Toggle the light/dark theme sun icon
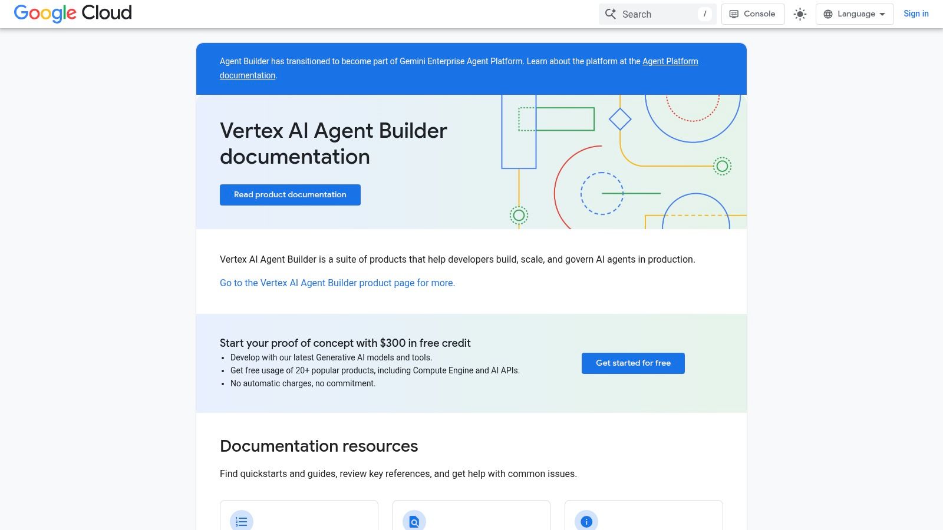 click(800, 14)
